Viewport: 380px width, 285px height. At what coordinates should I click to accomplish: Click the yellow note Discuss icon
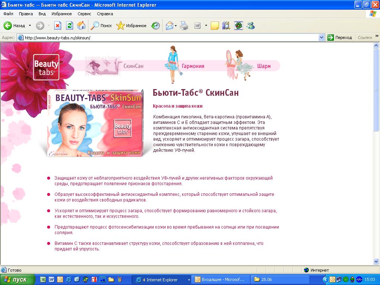(215, 26)
